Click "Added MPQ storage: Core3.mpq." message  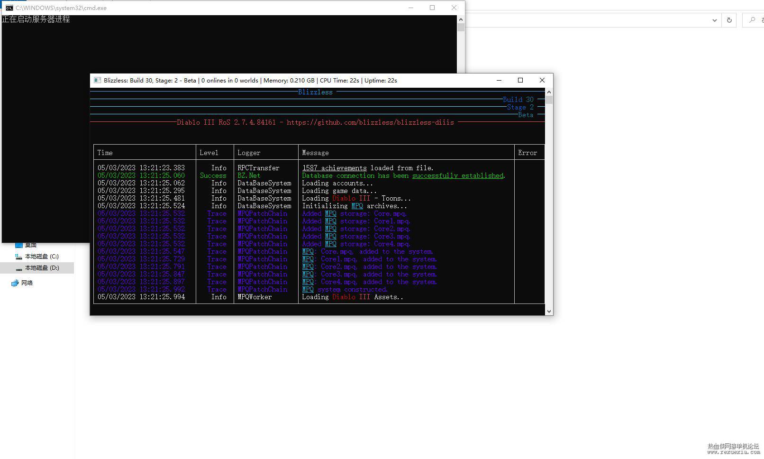click(x=356, y=236)
